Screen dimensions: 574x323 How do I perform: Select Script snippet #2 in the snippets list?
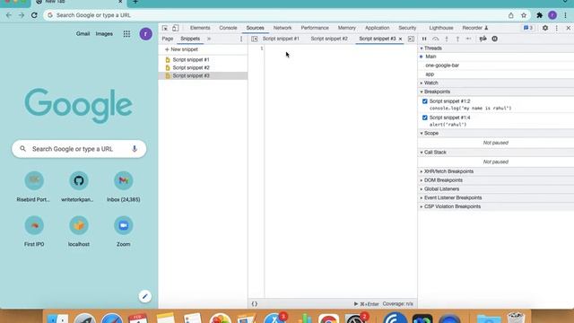pyautogui.click(x=203, y=68)
